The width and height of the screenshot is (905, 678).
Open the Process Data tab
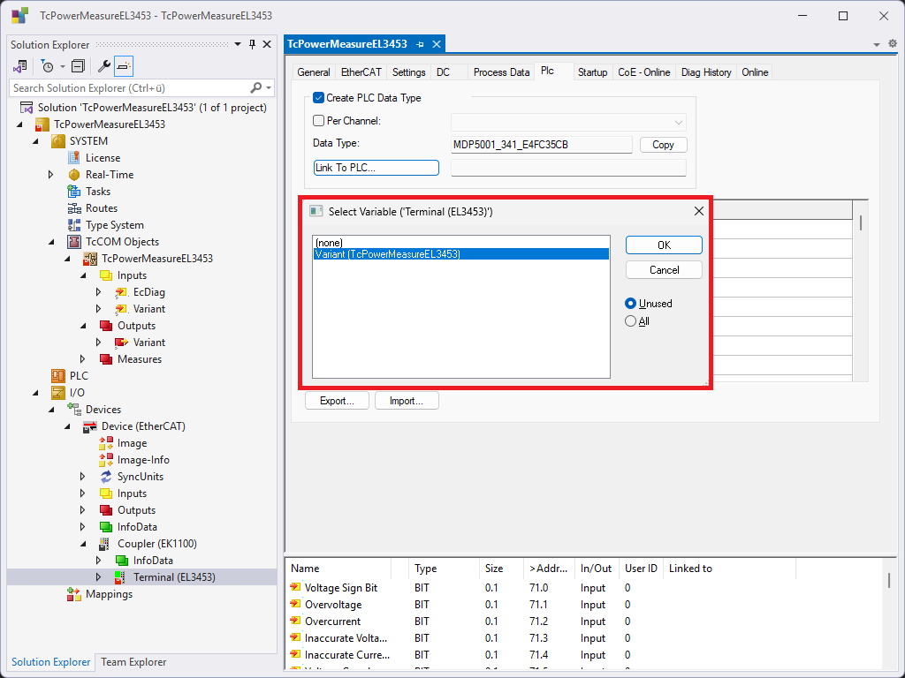click(x=501, y=72)
